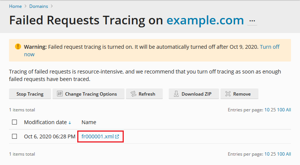Click the Refresh arrows icon
This screenshot has height=165, width=300.
coord(133,94)
